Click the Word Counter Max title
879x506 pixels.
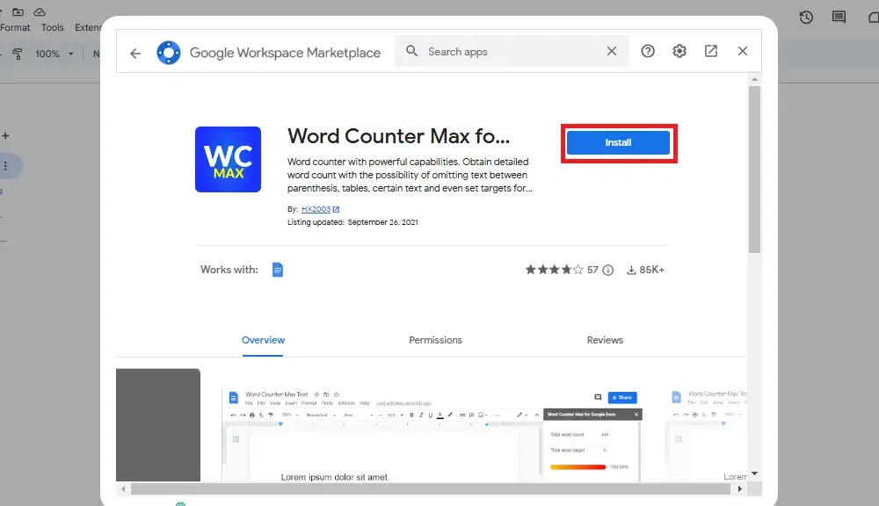(x=398, y=136)
